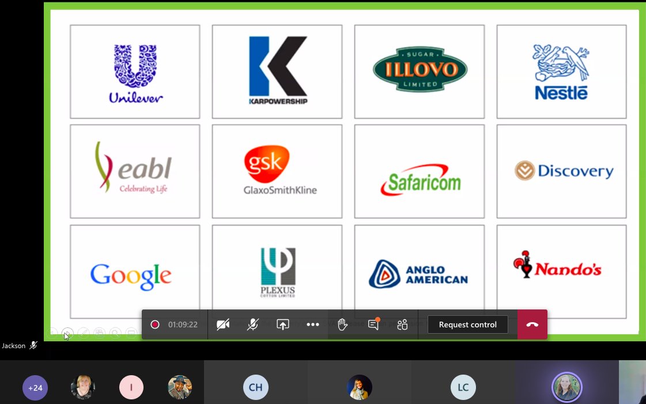The height and width of the screenshot is (404, 646).
Task: Click the Plexus Cotton Limited logo
Action: click(277, 272)
